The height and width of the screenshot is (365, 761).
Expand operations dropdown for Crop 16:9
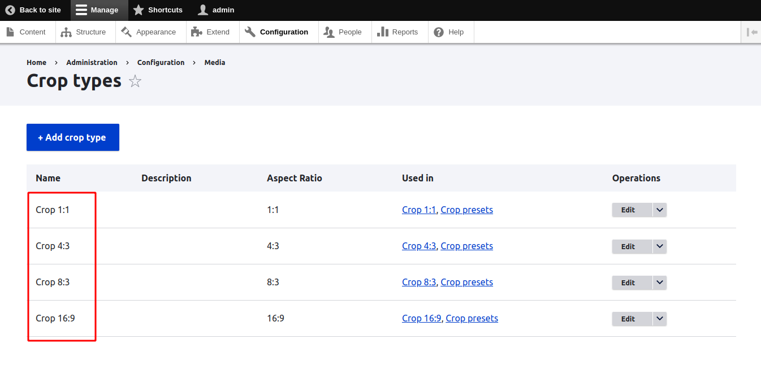(659, 319)
